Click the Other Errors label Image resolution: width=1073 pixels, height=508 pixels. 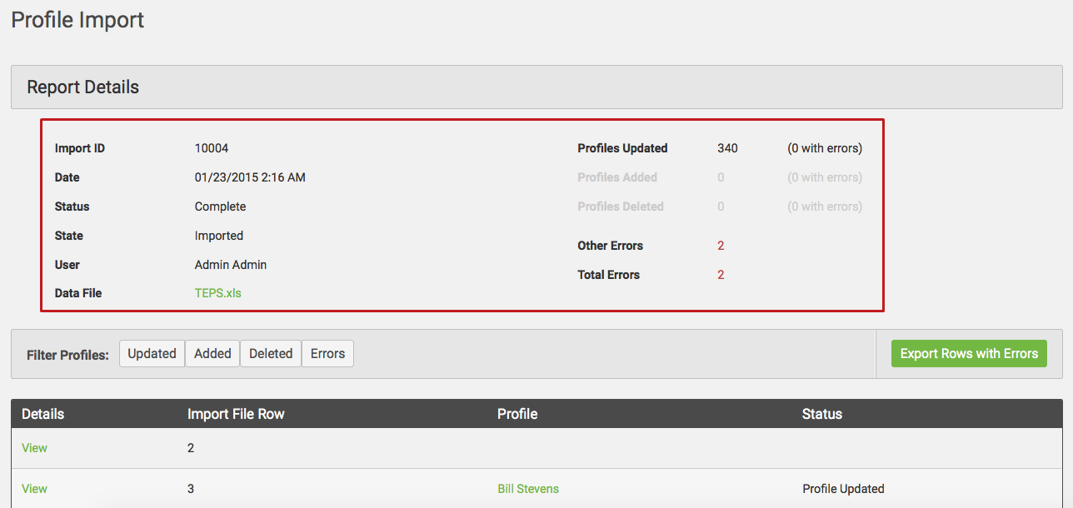pyautogui.click(x=611, y=246)
